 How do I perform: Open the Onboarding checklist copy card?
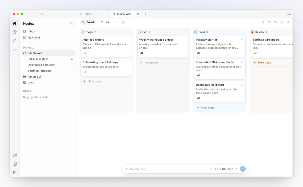(x=106, y=67)
